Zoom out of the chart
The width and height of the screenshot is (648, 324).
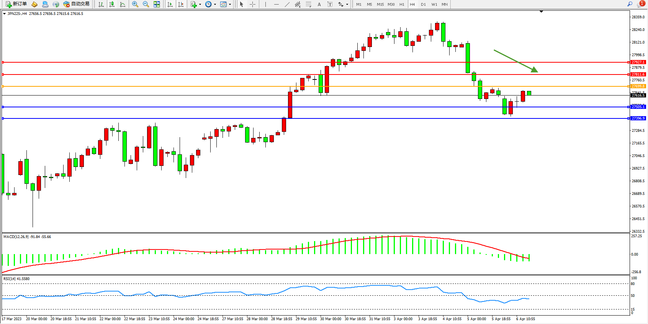(x=146, y=4)
